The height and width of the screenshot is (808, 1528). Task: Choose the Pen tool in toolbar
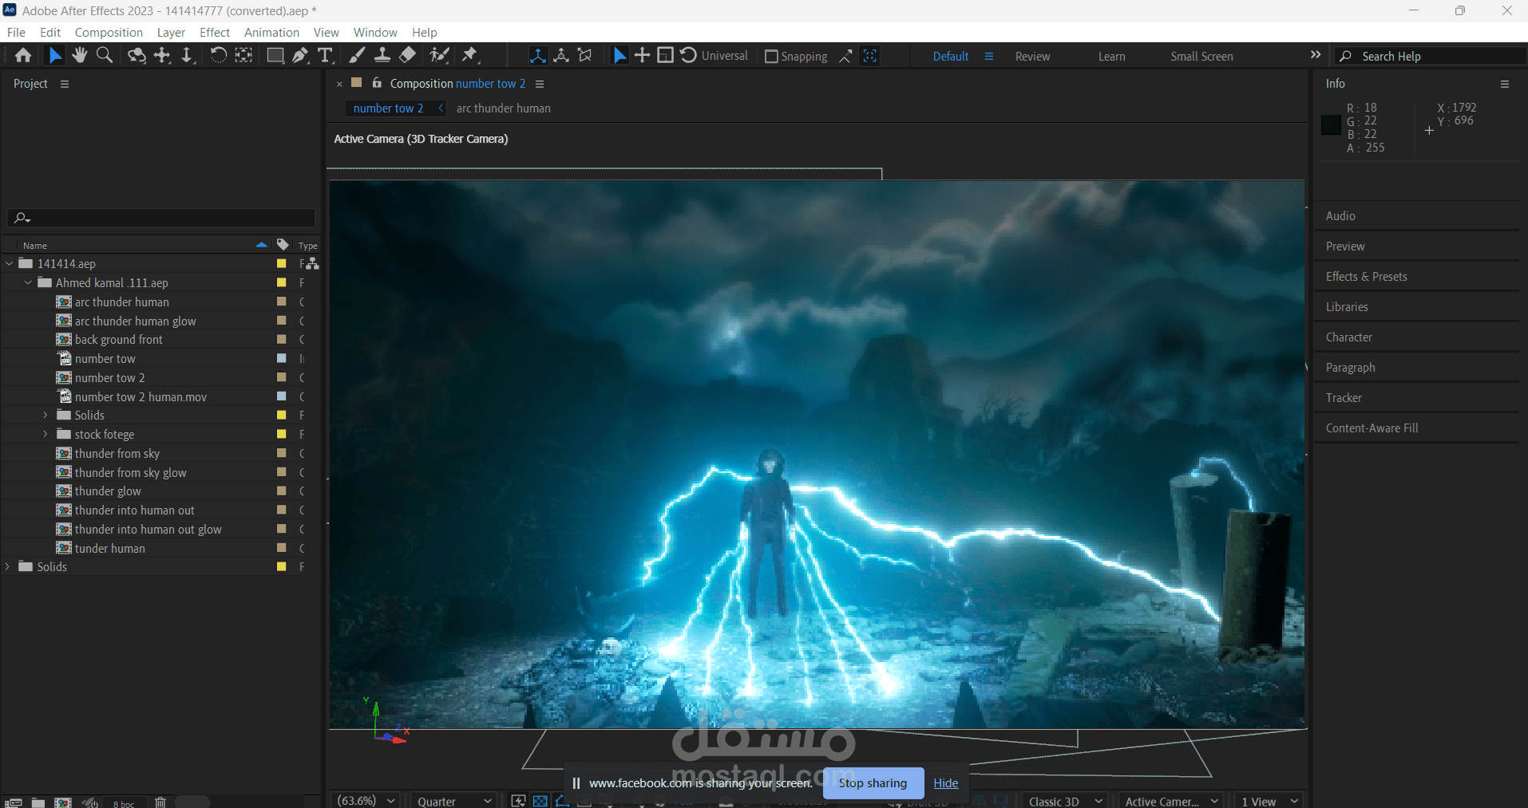point(300,55)
